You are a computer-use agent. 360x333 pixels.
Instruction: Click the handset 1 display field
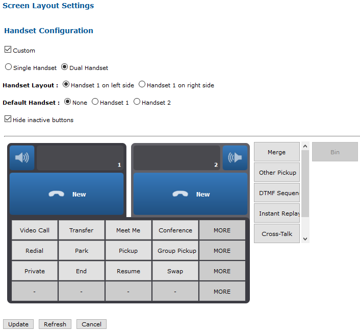(80, 158)
